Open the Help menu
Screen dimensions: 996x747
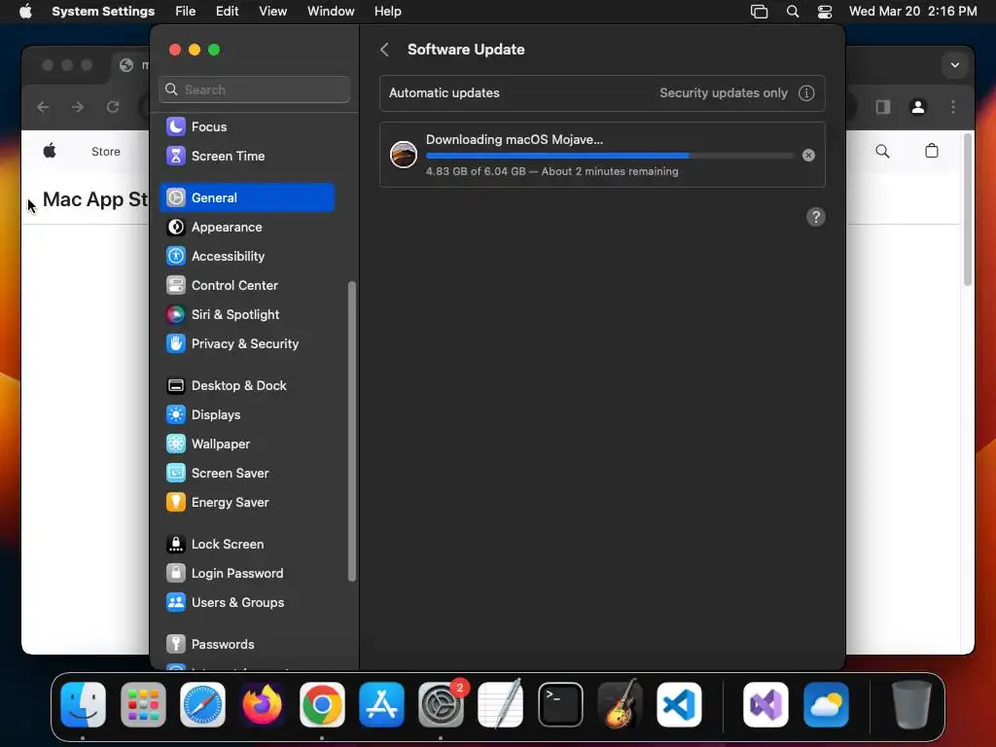point(387,12)
